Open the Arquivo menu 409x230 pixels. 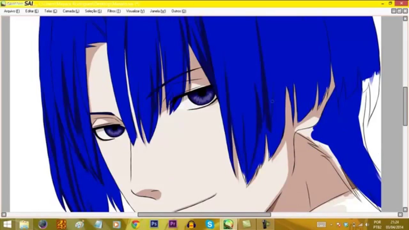tap(12, 11)
